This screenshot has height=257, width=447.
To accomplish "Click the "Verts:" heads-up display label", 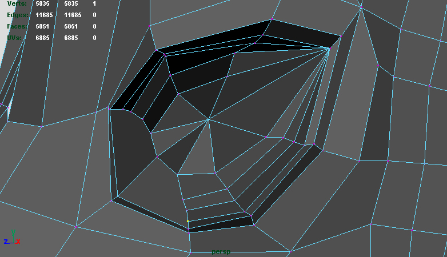I will pyautogui.click(x=17, y=3).
